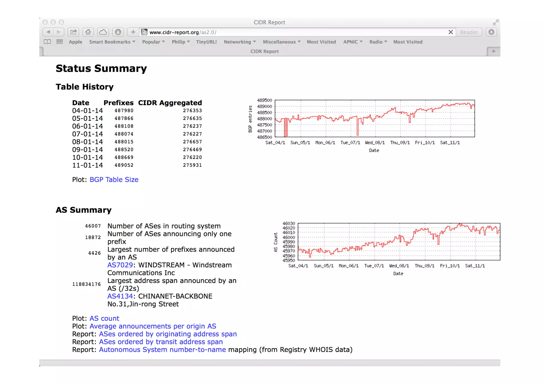Show the Reading List book icon
543x384 pixels.
coord(47,42)
